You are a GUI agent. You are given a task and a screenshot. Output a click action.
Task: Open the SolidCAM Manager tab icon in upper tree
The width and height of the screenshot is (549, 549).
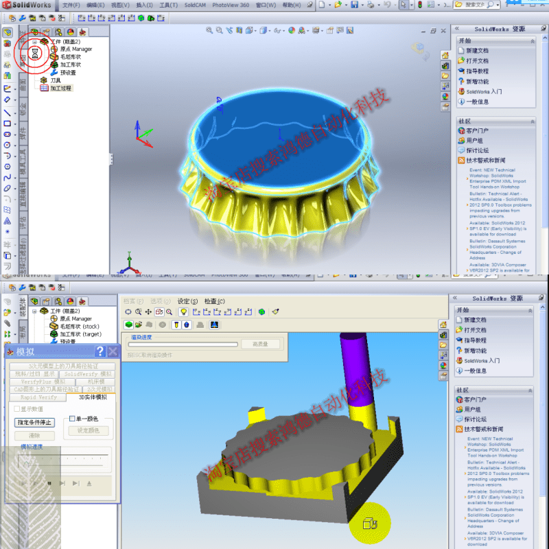coord(82,32)
